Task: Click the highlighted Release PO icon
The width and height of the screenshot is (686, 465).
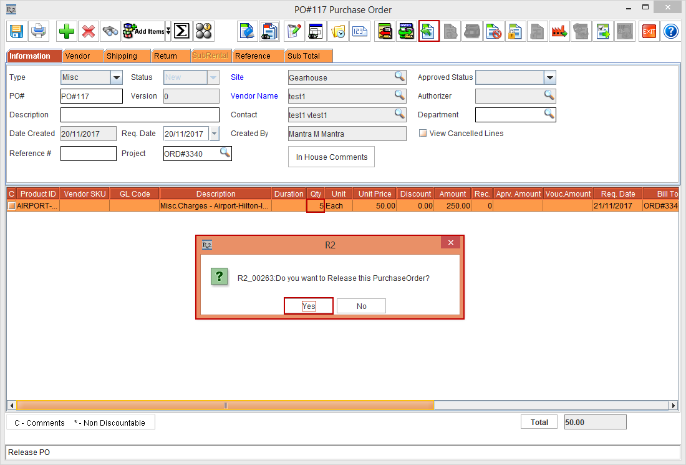Action: click(x=428, y=31)
